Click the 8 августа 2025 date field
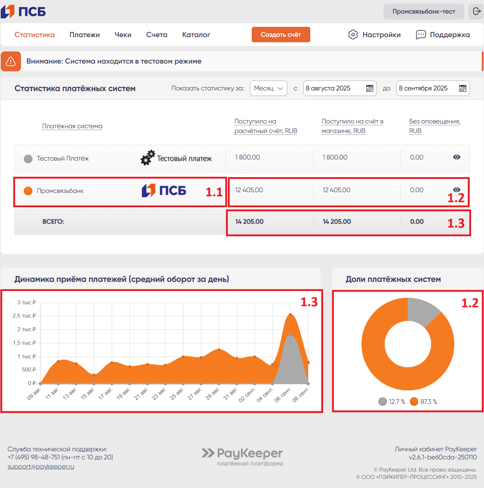 coord(333,88)
